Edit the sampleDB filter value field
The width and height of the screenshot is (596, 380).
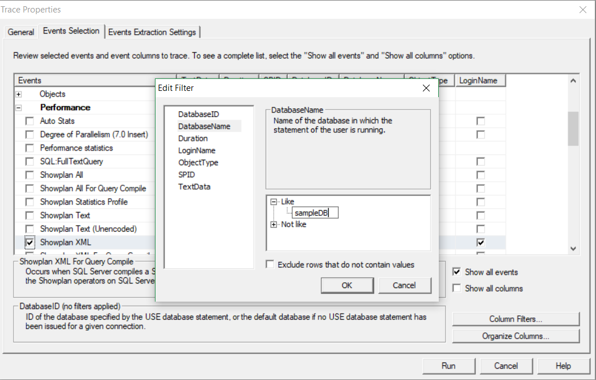[x=316, y=212]
